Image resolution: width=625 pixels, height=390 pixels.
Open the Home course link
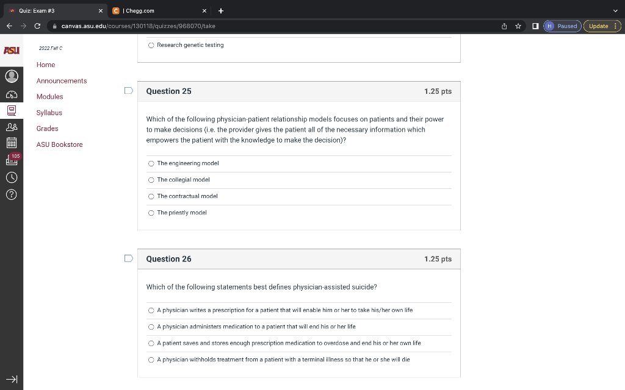point(46,65)
